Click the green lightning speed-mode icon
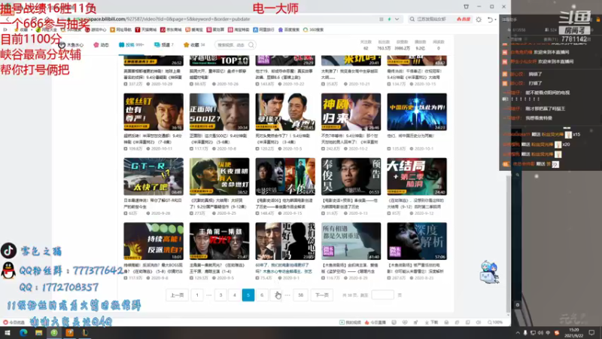 point(389,20)
